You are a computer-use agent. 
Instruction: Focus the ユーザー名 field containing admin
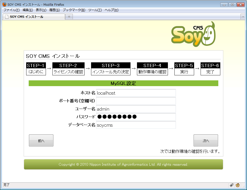pos(136,109)
